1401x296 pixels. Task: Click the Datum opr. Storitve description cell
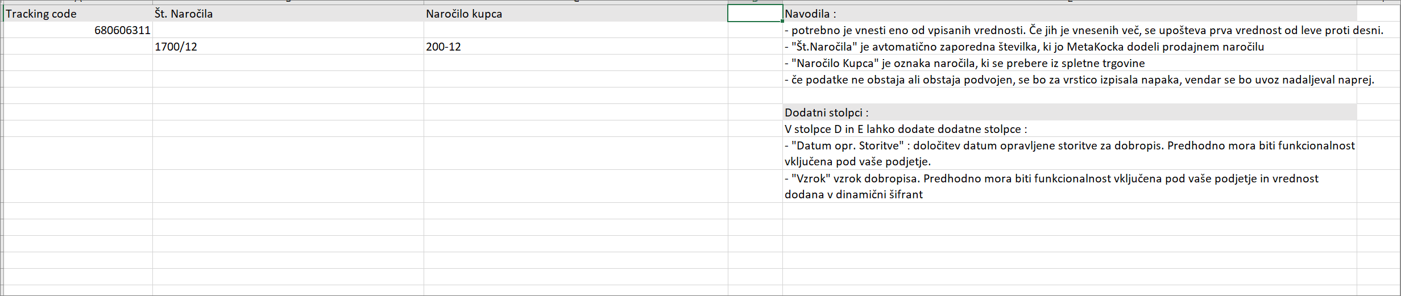pos(1070,153)
